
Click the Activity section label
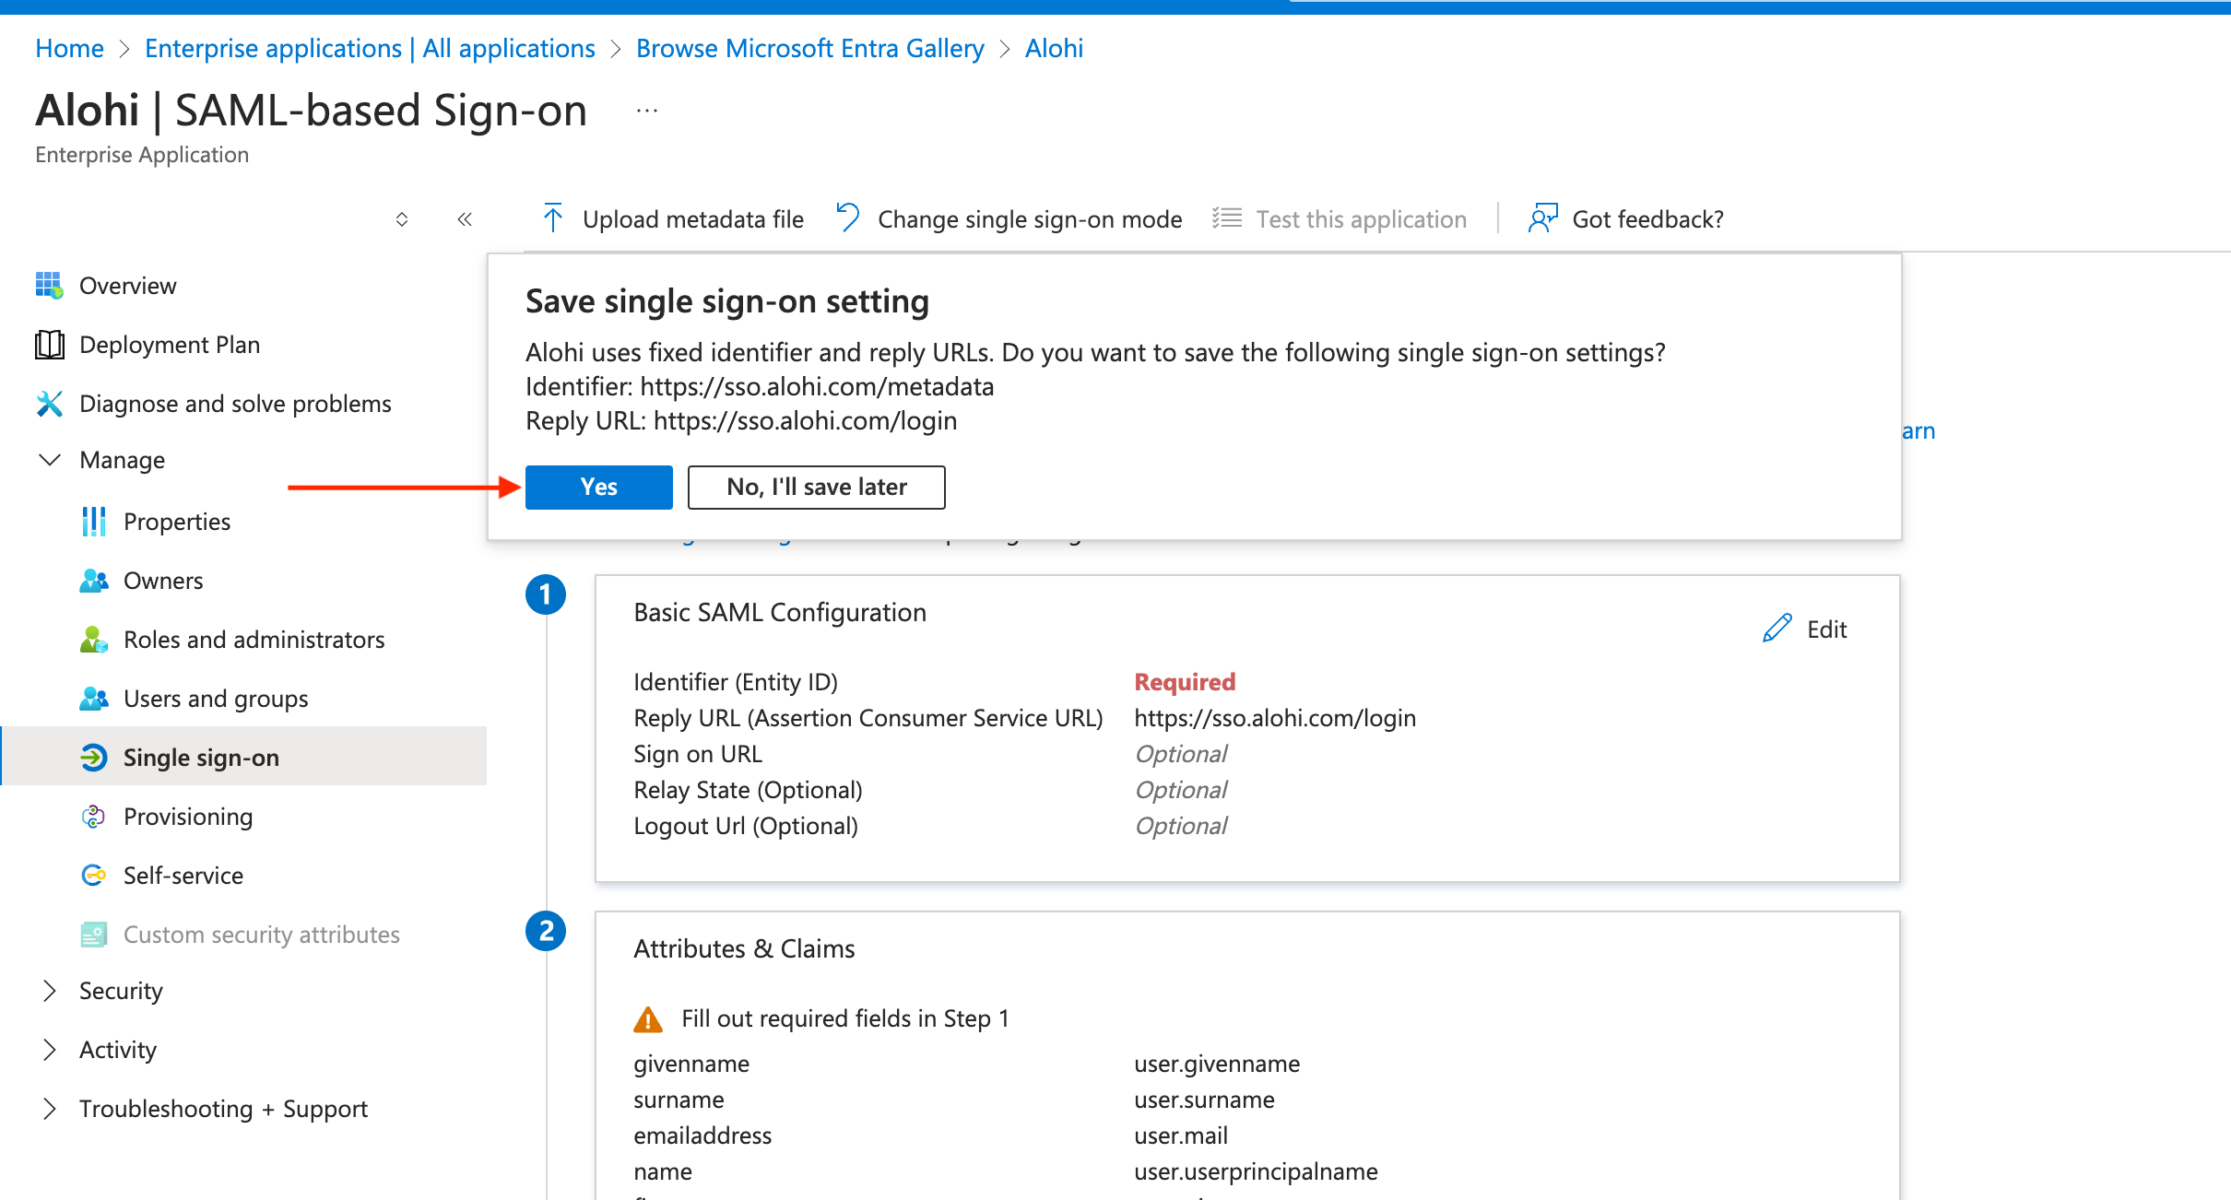(x=118, y=1050)
